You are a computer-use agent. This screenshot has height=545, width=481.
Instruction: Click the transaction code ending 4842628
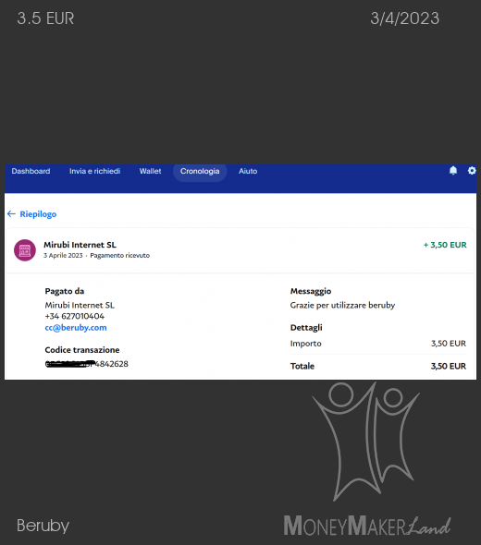[x=87, y=364]
